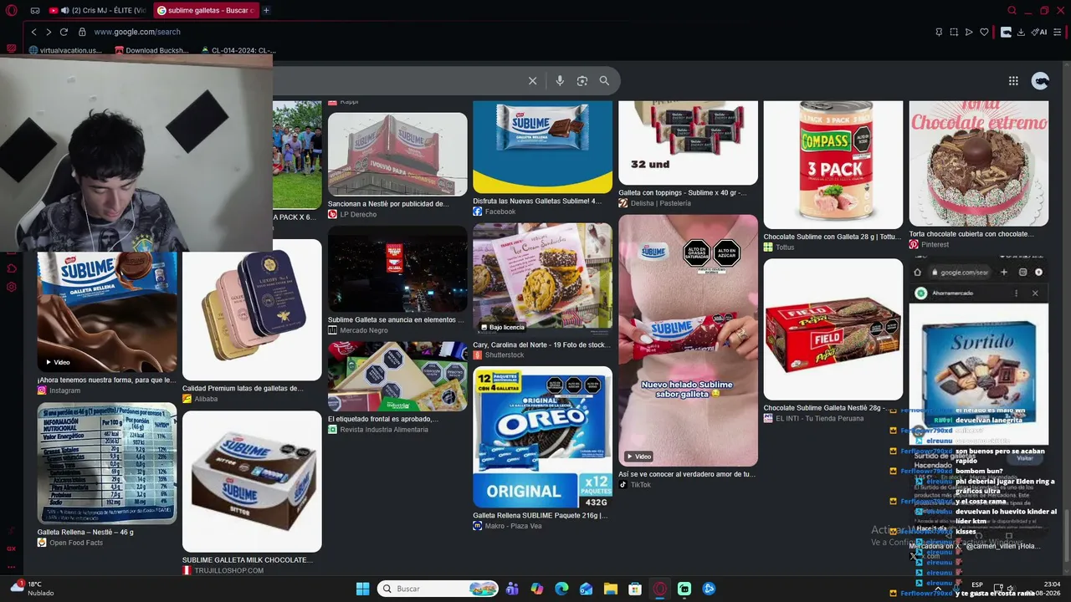The image size is (1071, 602).
Task: Submit search with the magnifier icon
Action: click(604, 81)
